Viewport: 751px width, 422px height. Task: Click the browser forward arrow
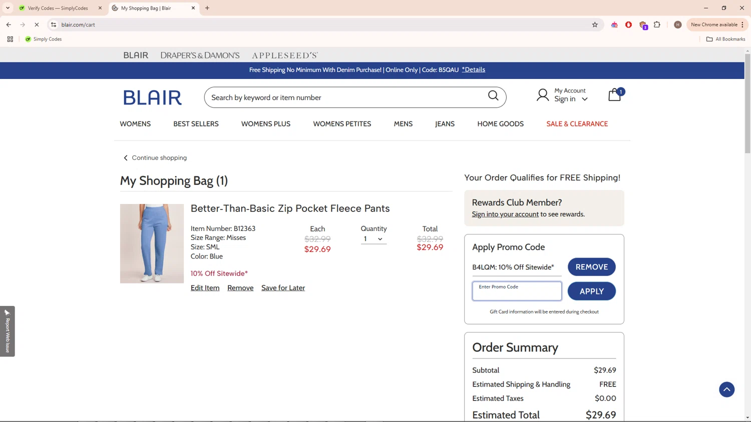[x=23, y=24]
